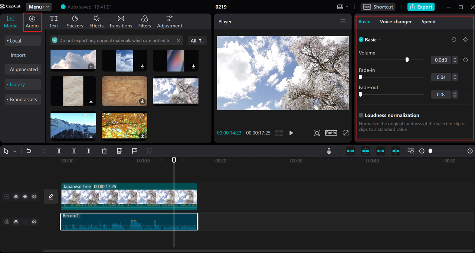Open the video scopes icon in Player
Image resolution: width=475 pixels, height=253 pixels.
coord(279,133)
